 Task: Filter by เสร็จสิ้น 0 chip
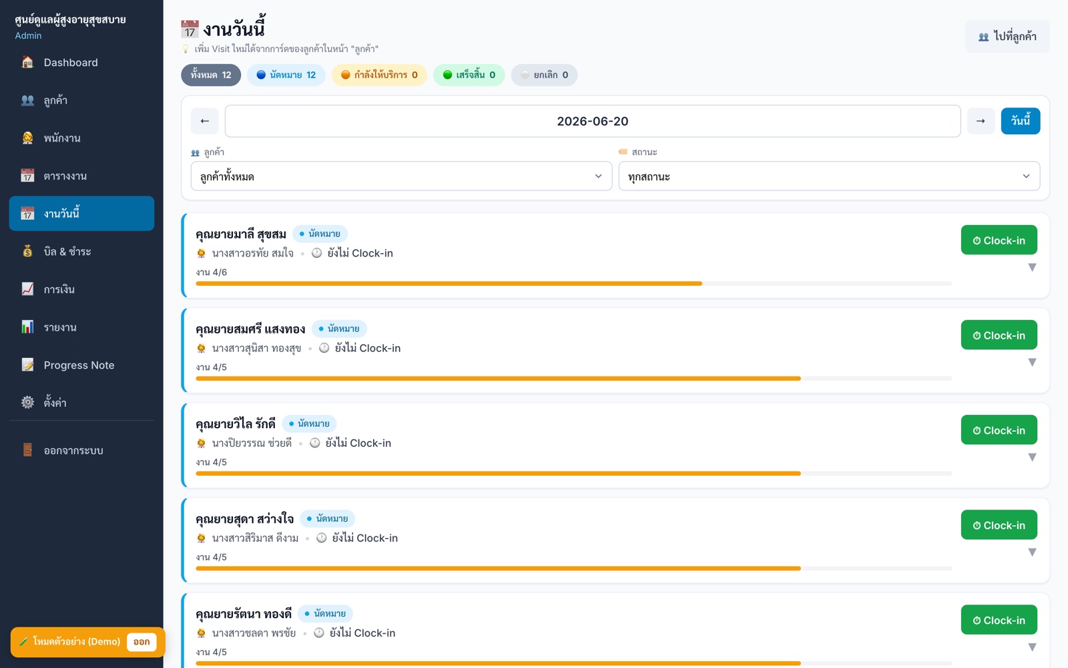(x=469, y=75)
